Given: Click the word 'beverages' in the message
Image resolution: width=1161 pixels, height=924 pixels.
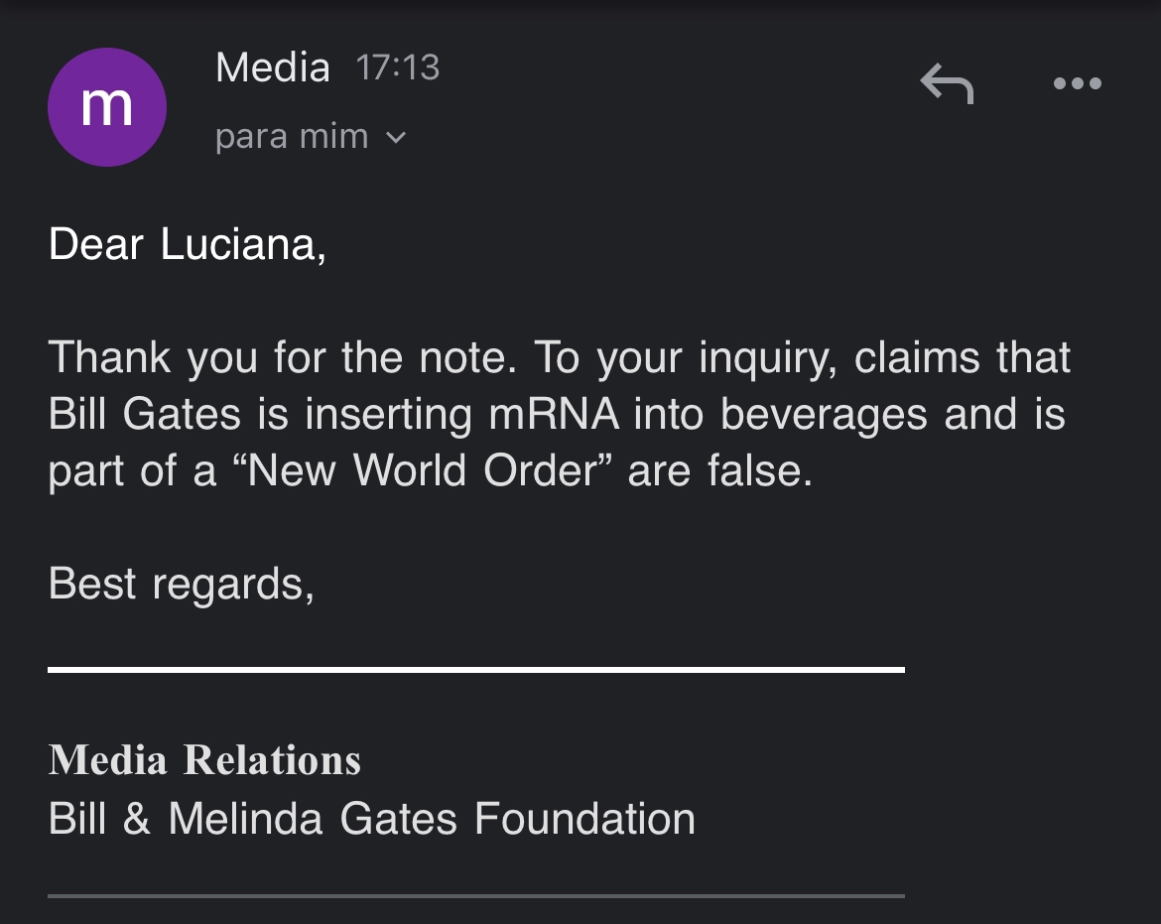Looking at the screenshot, I should point(824,415).
